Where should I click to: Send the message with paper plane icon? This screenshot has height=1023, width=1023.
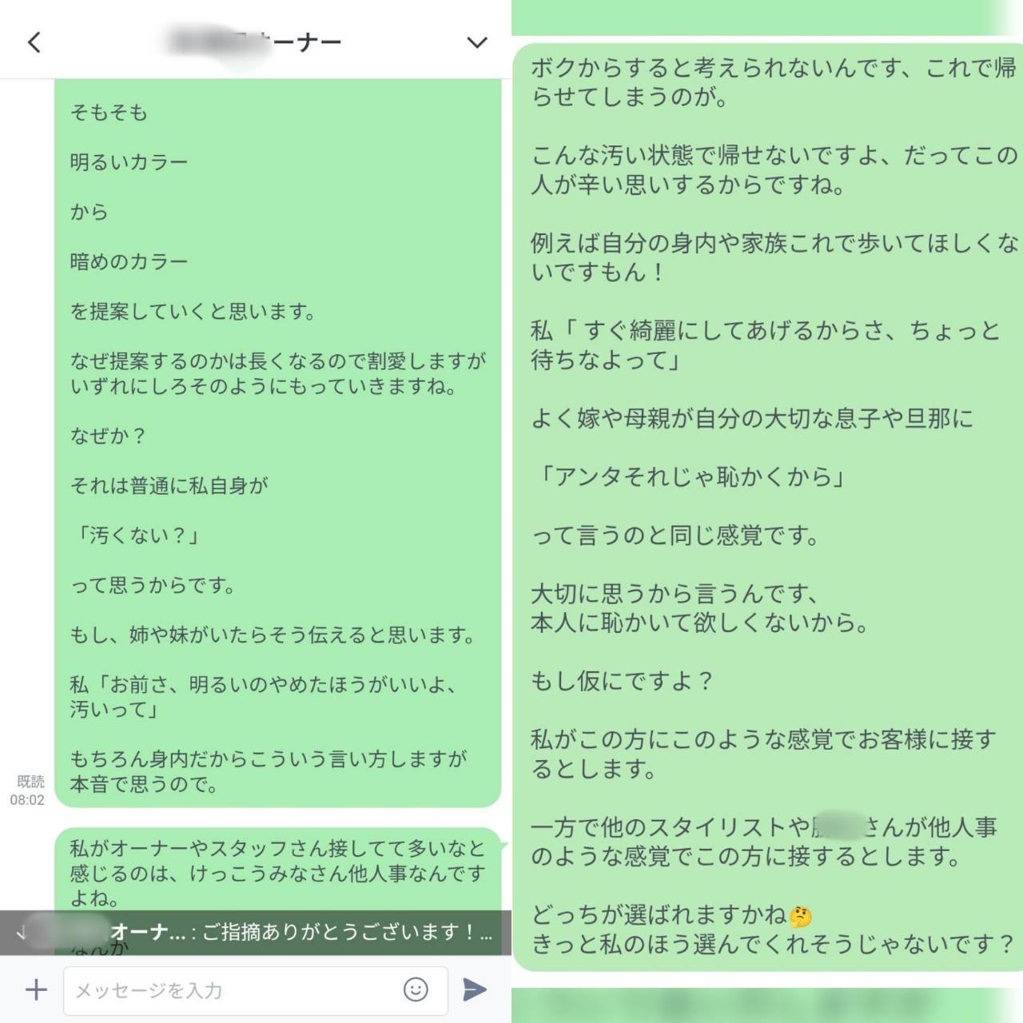475,989
